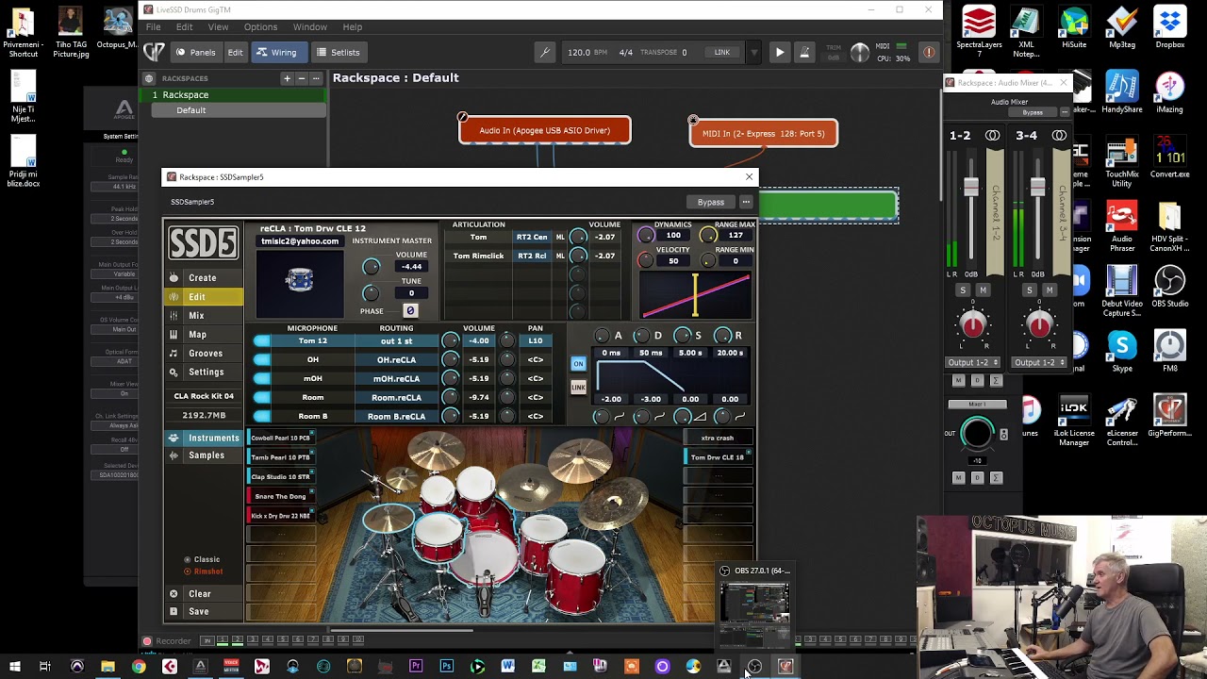Screen dimensions: 1207x679
Task: Select the Cowbell Pearl 10 PCB slot
Action: tap(280, 438)
